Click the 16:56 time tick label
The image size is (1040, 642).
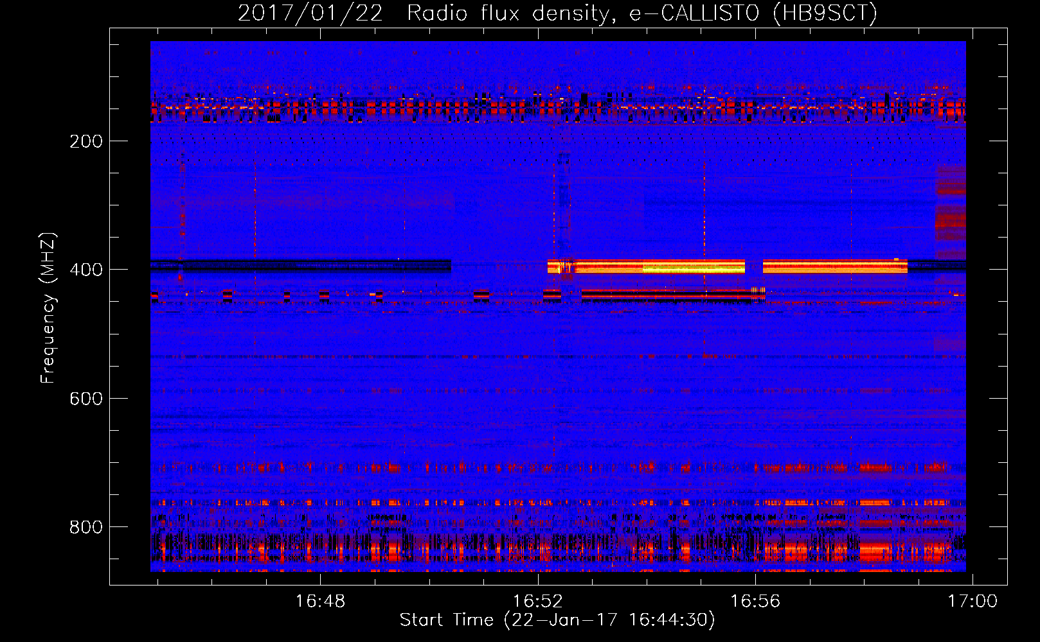(x=755, y=601)
